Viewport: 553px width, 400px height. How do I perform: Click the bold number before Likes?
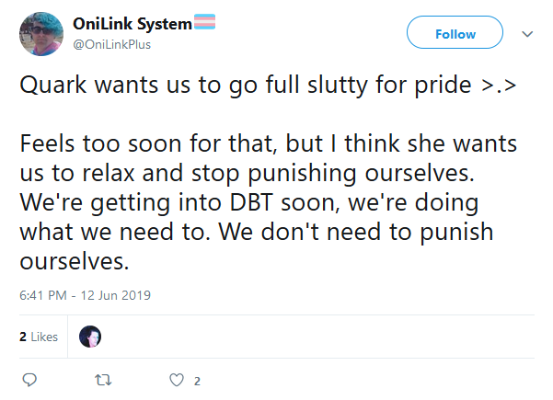[23, 337]
